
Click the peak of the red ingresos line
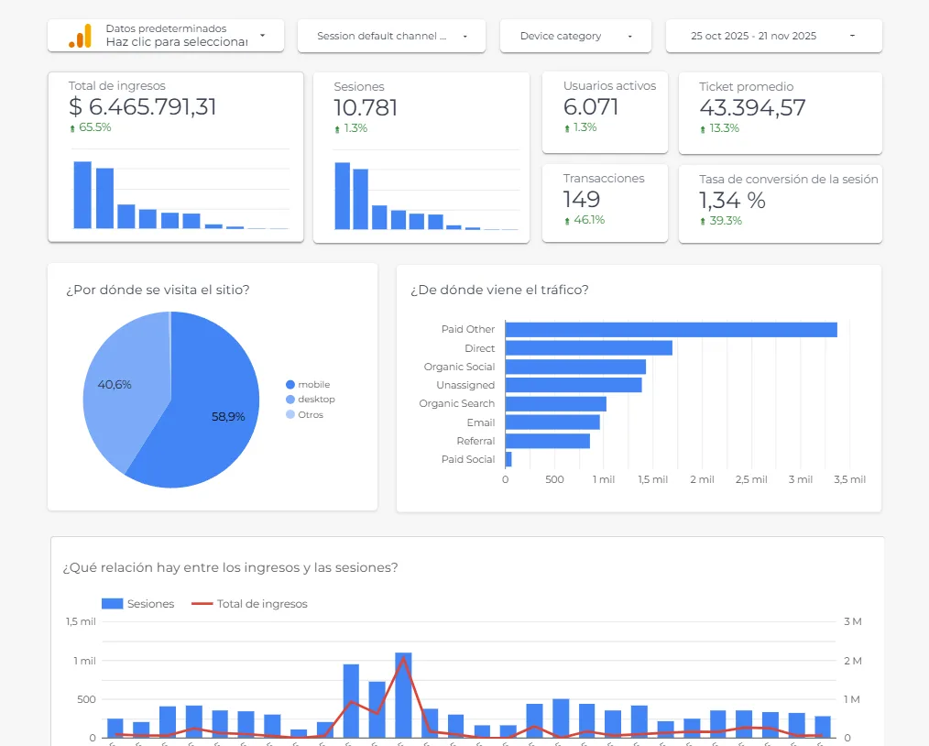click(x=403, y=658)
